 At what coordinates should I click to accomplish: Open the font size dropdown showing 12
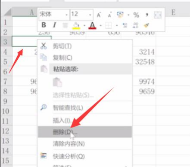pyautogui.click(x=81, y=15)
